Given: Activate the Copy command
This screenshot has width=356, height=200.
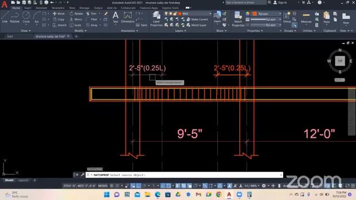Looking at the screenshot, I should (58, 19).
